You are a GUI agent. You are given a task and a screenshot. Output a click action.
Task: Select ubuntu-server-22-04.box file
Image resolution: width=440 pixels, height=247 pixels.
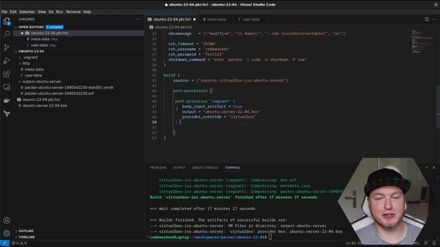pyautogui.click(x=79, y=106)
